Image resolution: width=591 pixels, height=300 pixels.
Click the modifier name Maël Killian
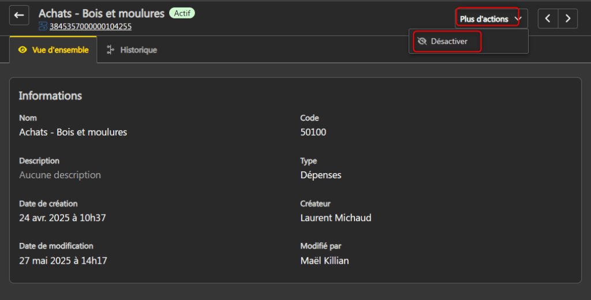324,261
